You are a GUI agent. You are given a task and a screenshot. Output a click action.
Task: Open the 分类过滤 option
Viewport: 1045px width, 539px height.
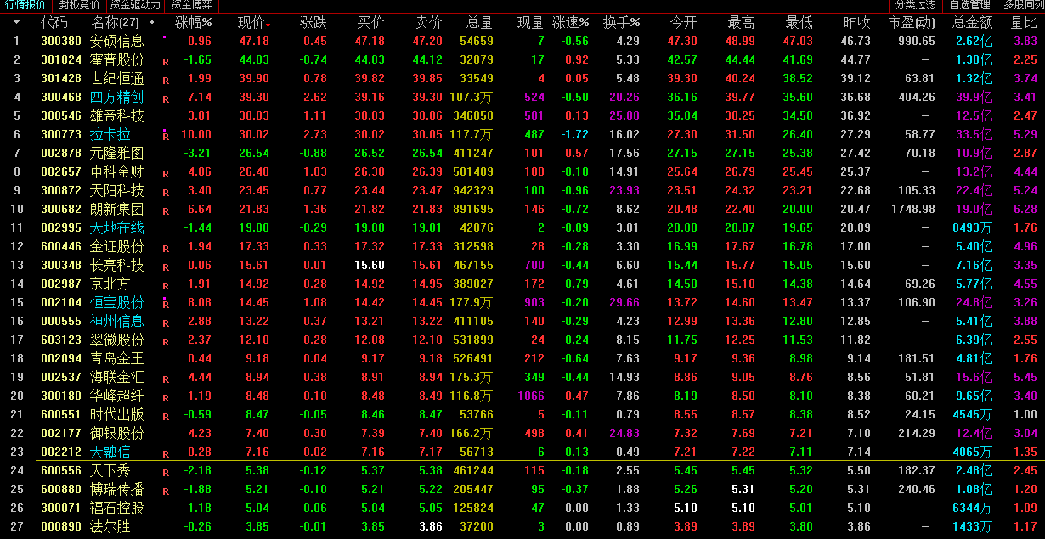click(x=915, y=5)
